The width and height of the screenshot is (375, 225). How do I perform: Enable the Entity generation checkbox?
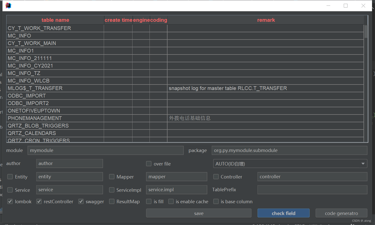(x=10, y=176)
